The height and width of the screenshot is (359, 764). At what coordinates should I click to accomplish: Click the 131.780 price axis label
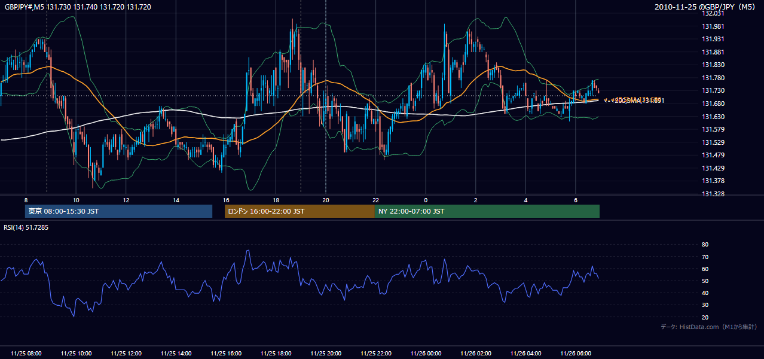click(x=713, y=78)
